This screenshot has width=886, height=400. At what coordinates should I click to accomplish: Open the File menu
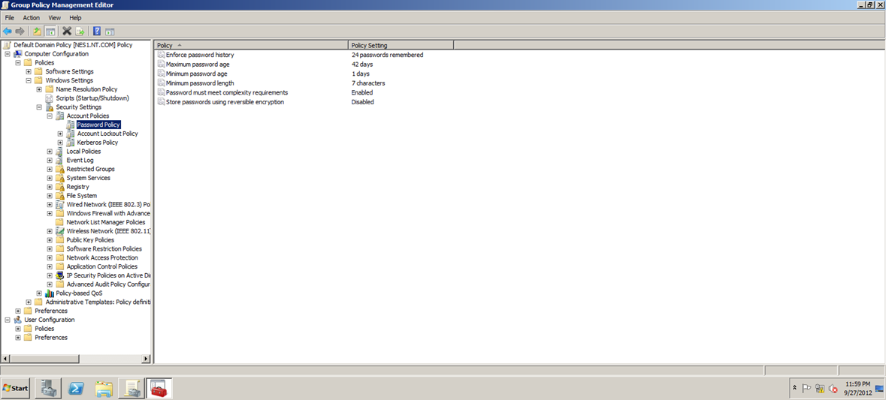[x=10, y=18]
